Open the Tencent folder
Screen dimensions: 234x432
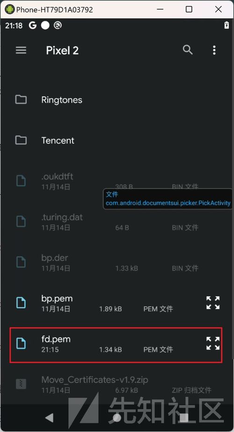click(116, 140)
